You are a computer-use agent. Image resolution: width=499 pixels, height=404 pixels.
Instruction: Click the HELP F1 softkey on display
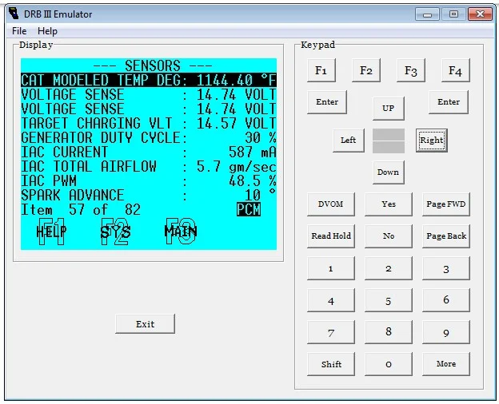click(51, 232)
